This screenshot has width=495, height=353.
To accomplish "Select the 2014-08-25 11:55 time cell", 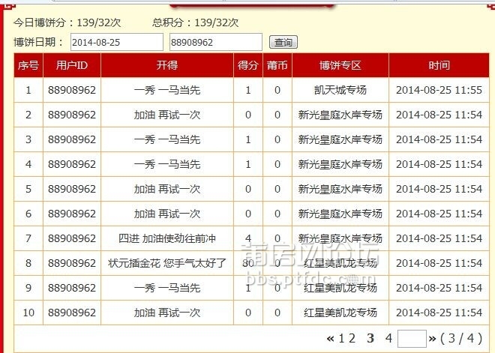I will point(439,90).
